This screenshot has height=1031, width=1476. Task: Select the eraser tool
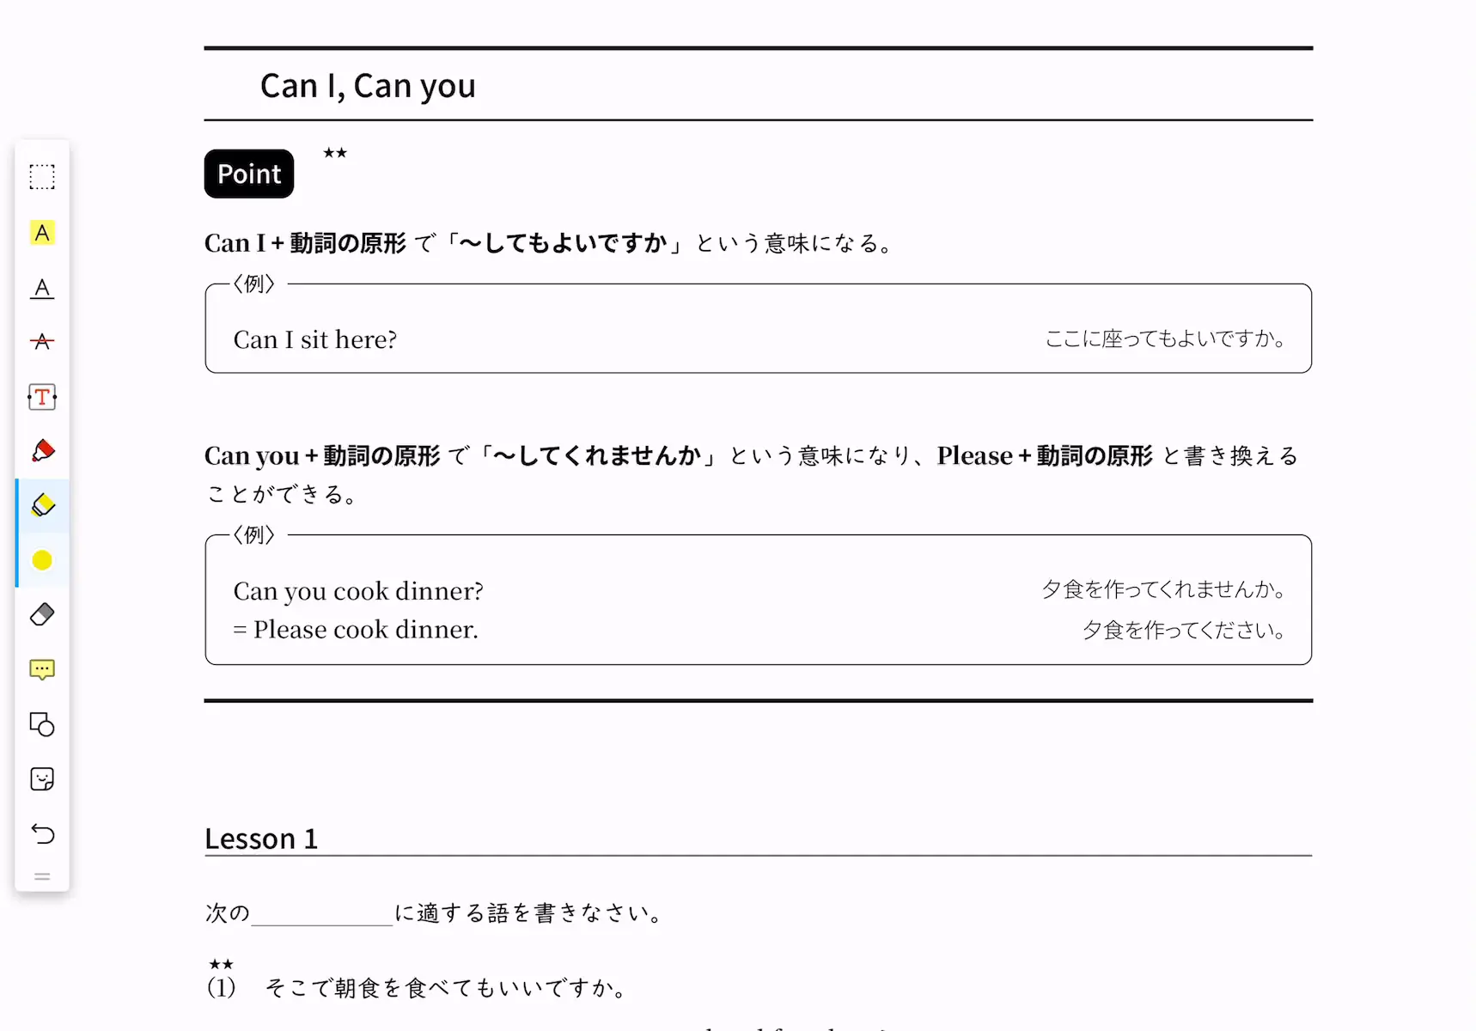point(42,614)
